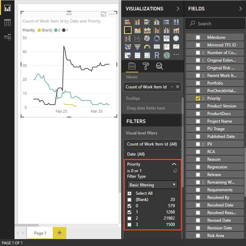Go to previous page tab arrow

pyautogui.click(x=18, y=233)
